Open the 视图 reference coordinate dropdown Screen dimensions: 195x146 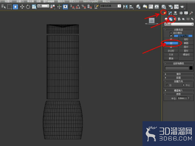point(43,6)
